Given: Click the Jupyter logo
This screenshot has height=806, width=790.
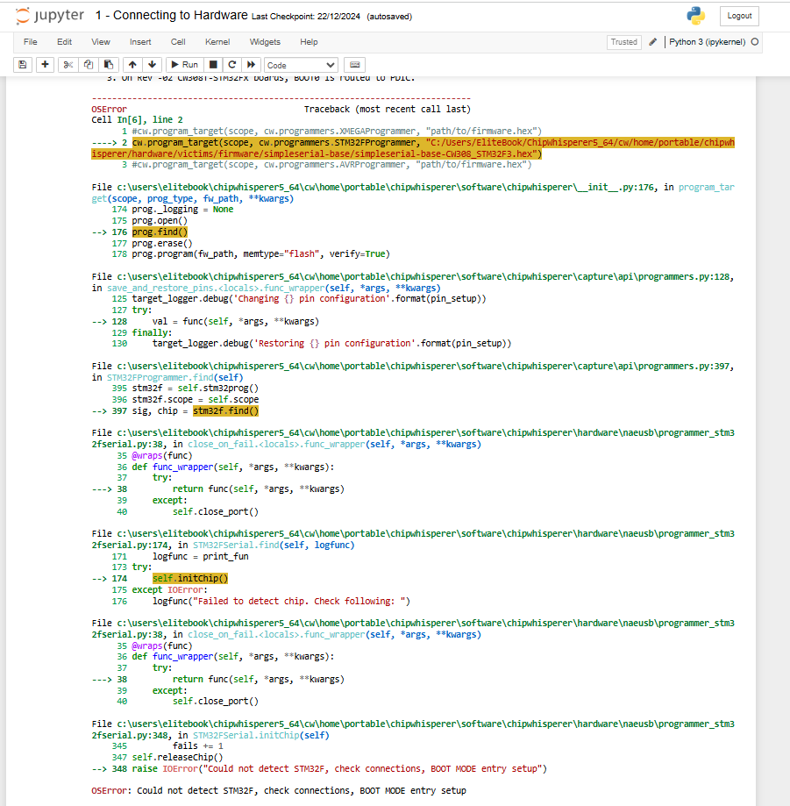Looking at the screenshot, I should click(50, 16).
